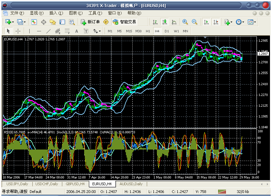This screenshot has width=272, height=196.
Task: Select the vertical line drawing tool
Action: 30,31
